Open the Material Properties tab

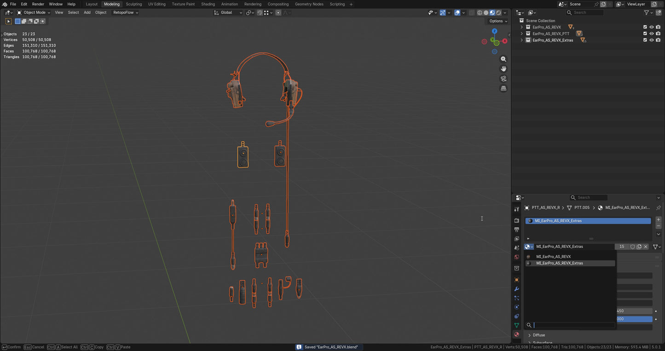click(516, 334)
